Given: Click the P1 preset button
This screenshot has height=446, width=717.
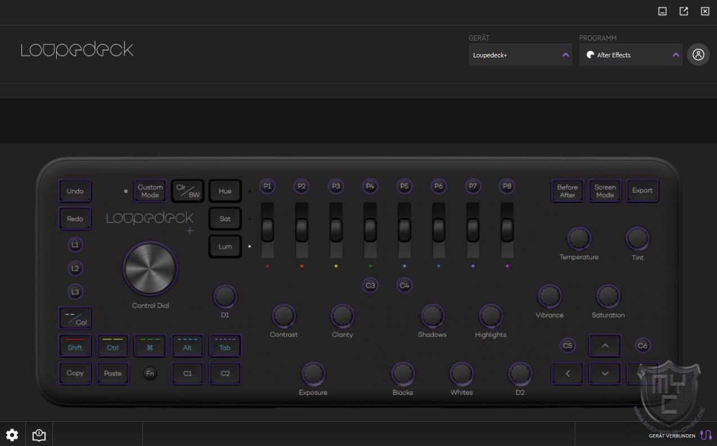Looking at the screenshot, I should point(267,186).
